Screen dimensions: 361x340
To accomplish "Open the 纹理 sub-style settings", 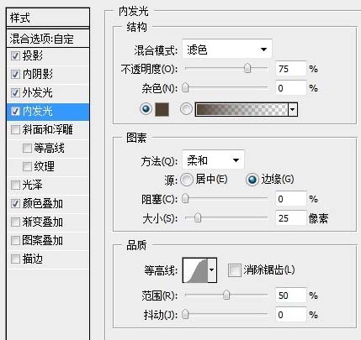I will [x=45, y=167].
